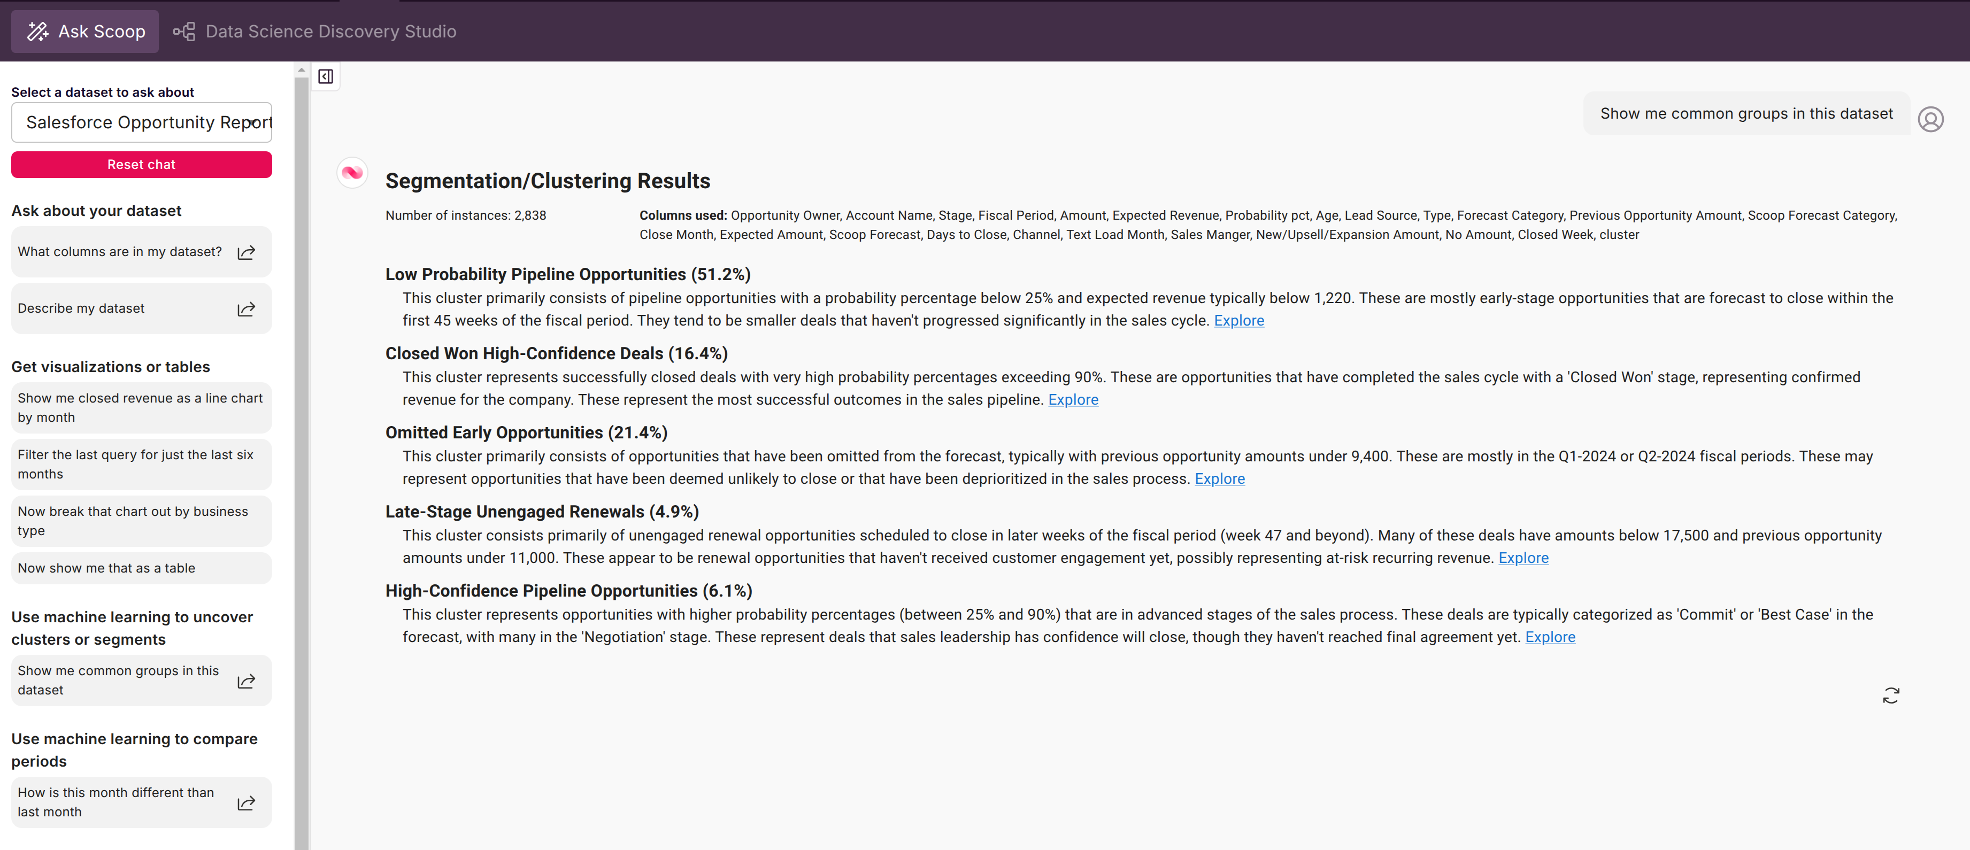Open Explore link for Closed Won High-Confidence Deals
This screenshot has width=1970, height=850.
tap(1073, 400)
